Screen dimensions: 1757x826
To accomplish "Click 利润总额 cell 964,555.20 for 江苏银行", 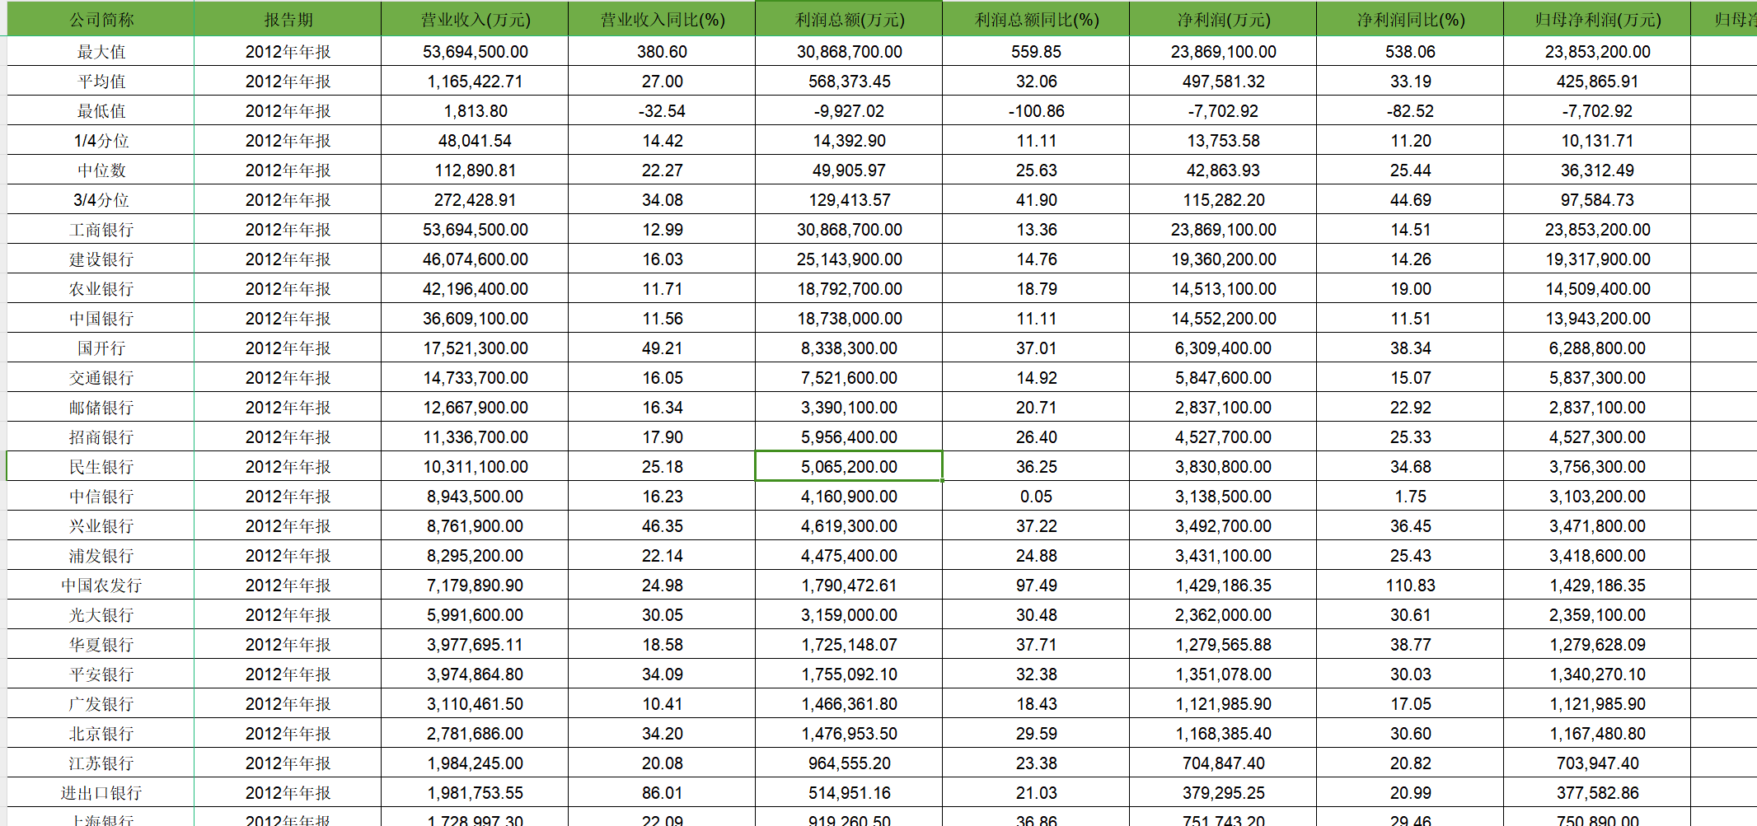I will [x=849, y=763].
